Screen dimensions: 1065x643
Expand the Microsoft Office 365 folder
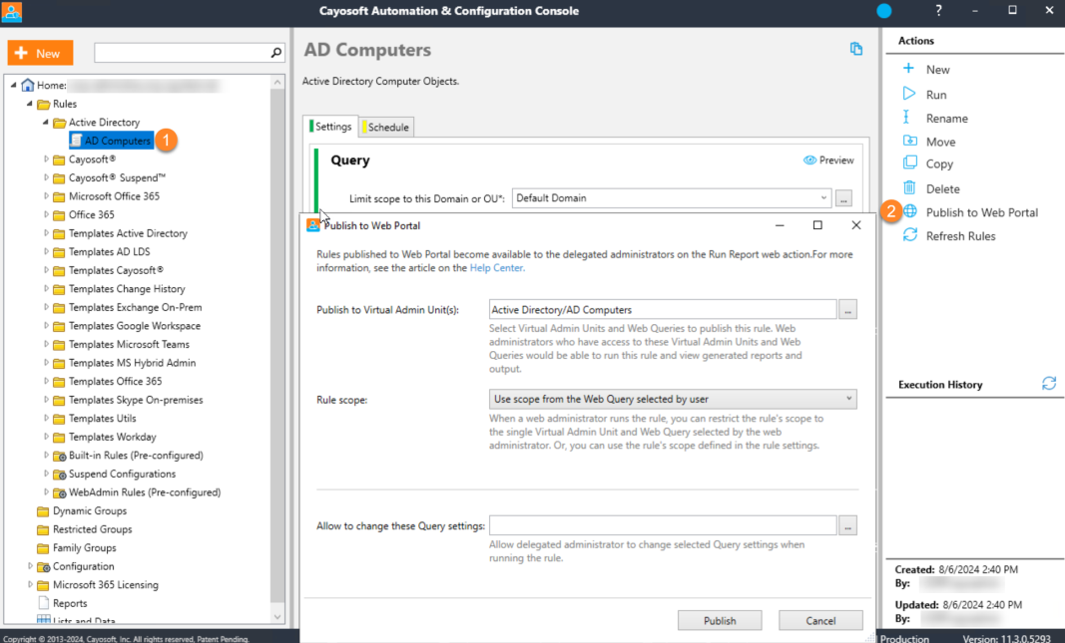coord(46,196)
